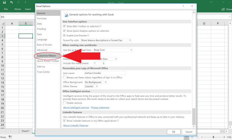The image size is (232, 140).
Task: Click the Help question mark in Excel Options
Action: click(x=183, y=6)
